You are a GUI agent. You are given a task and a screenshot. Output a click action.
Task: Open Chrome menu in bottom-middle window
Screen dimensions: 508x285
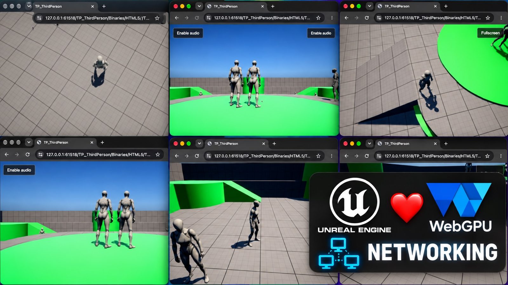coord(331,156)
